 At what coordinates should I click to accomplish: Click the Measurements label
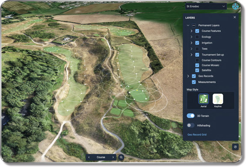click(x=207, y=82)
